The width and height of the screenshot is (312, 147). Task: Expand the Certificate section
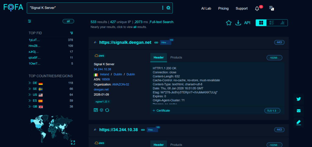coord(161,110)
